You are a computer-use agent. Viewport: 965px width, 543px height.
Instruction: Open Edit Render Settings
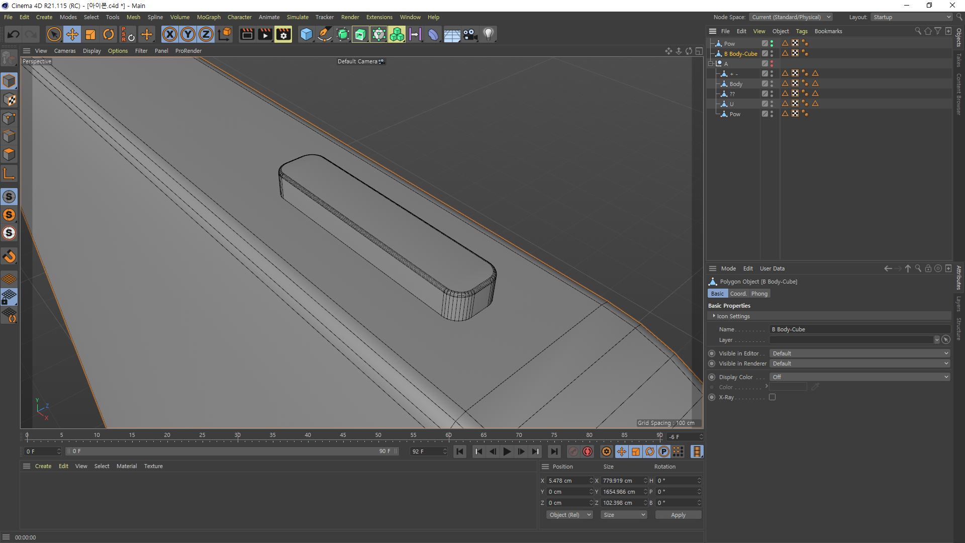(283, 34)
